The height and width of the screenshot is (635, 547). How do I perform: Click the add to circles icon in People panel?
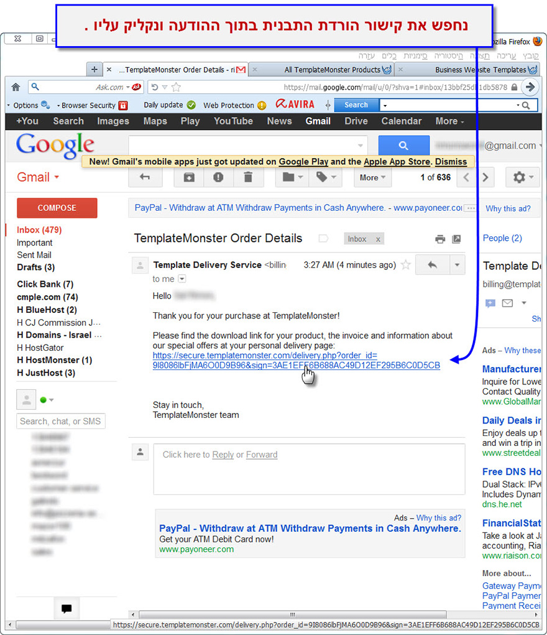click(x=490, y=303)
